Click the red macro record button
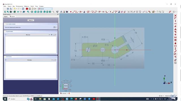Image resolution: width=181 pixels, height=101 pixels. pos(27,9)
